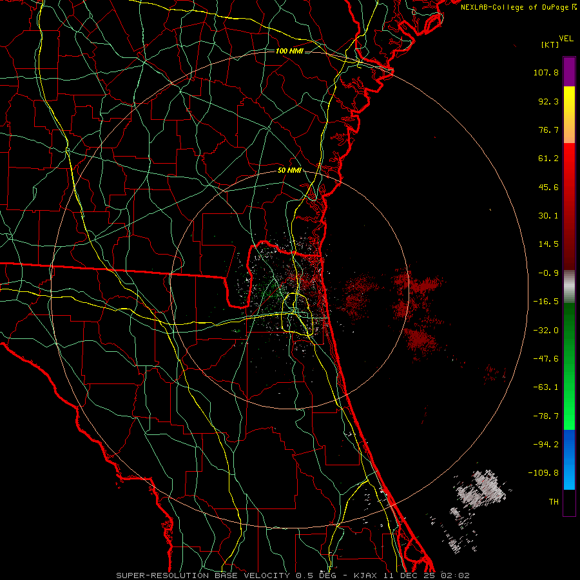This screenshot has width=580, height=580.
Task: Click the 50 NMI range ring label
Action: pos(289,171)
